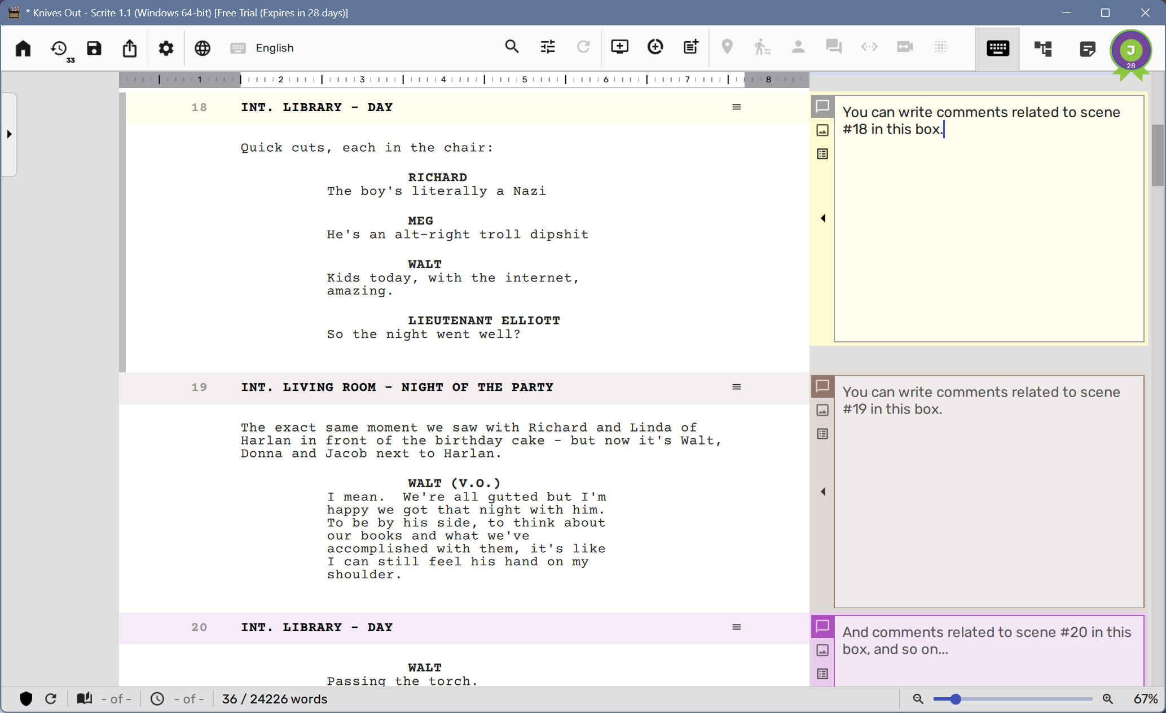
Task: Show scene 18 featured image tab
Action: pyautogui.click(x=822, y=130)
